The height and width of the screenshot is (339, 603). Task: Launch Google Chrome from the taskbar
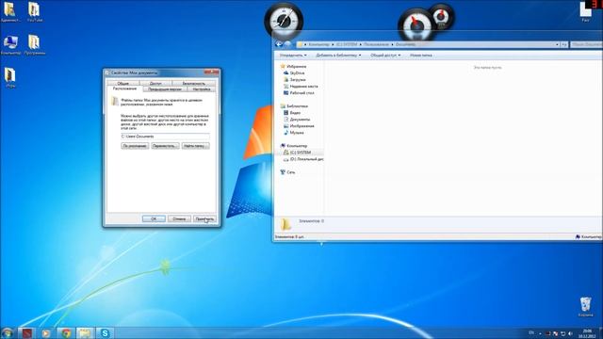(66, 332)
